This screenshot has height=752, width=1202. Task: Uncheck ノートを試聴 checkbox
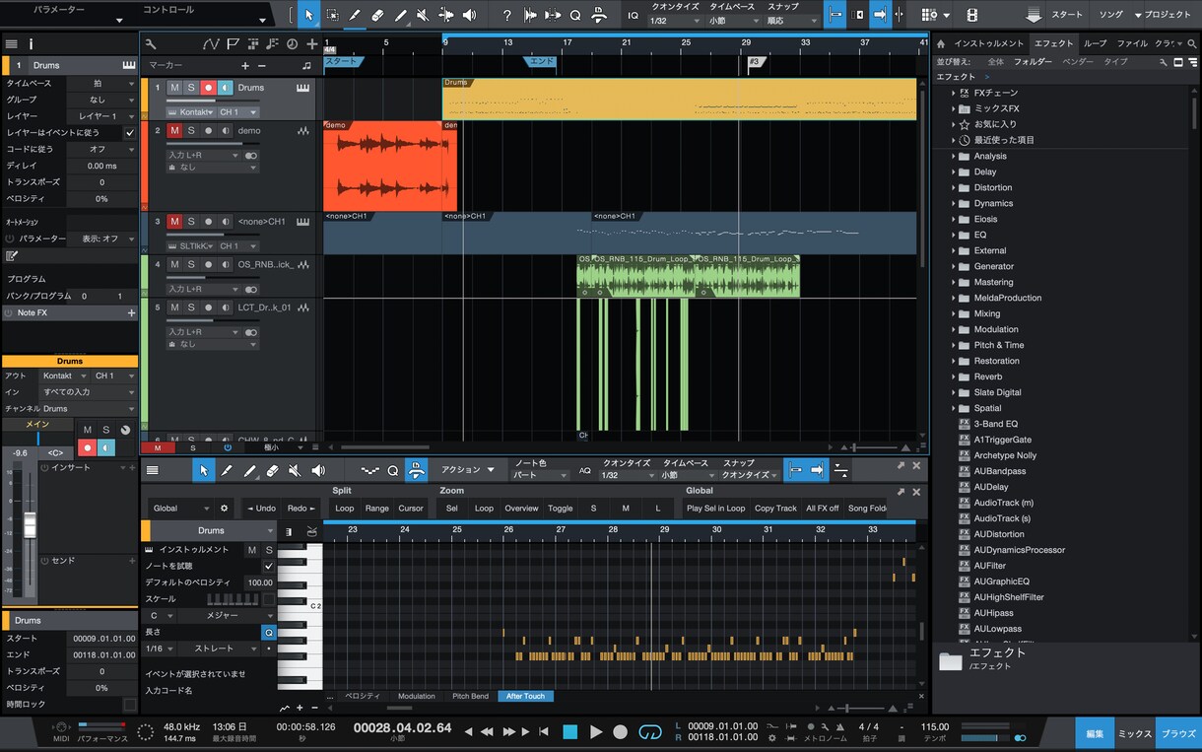coord(268,566)
